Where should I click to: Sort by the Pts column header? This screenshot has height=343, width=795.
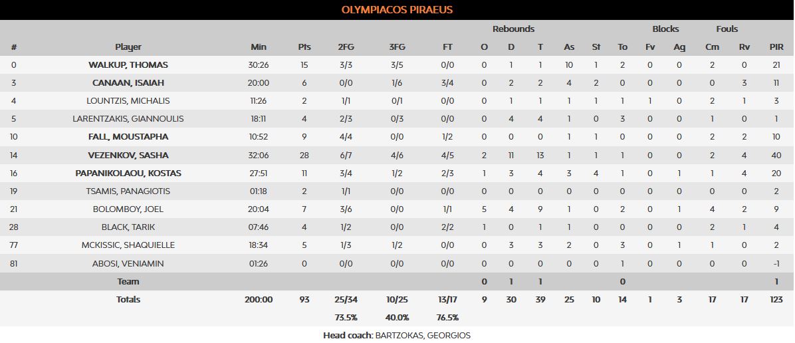(x=304, y=47)
